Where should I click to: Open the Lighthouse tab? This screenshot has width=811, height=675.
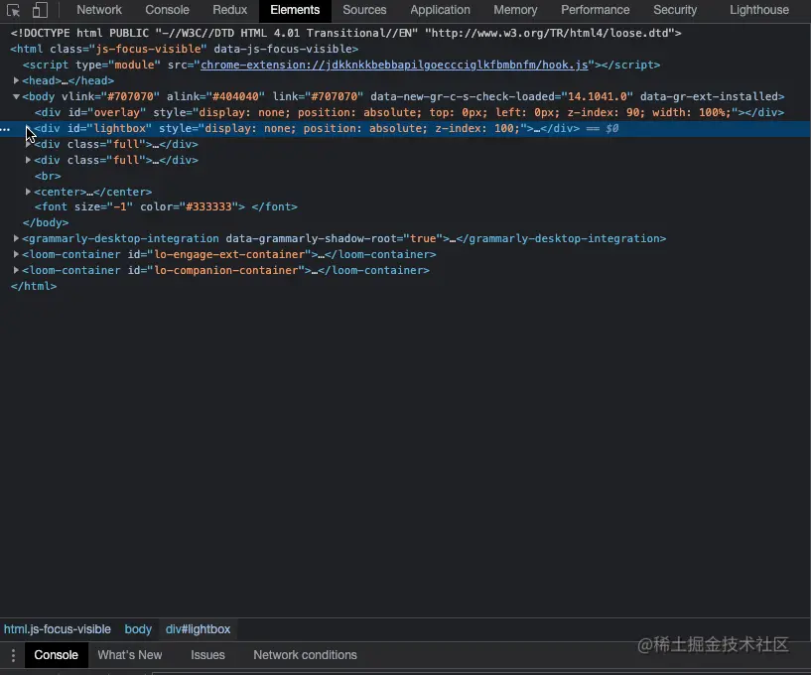(x=759, y=10)
